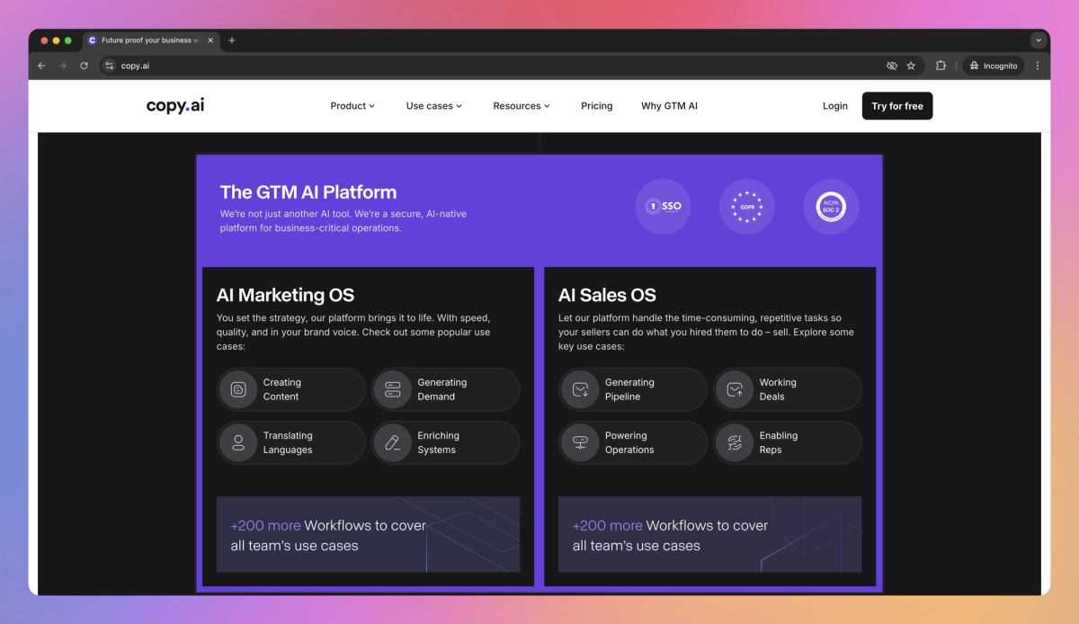1079x624 pixels.
Task: Go back with the browser back arrow
Action: [x=41, y=66]
